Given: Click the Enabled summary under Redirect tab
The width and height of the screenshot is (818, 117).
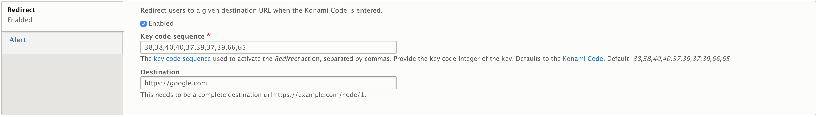Looking at the screenshot, I should point(20,20).
